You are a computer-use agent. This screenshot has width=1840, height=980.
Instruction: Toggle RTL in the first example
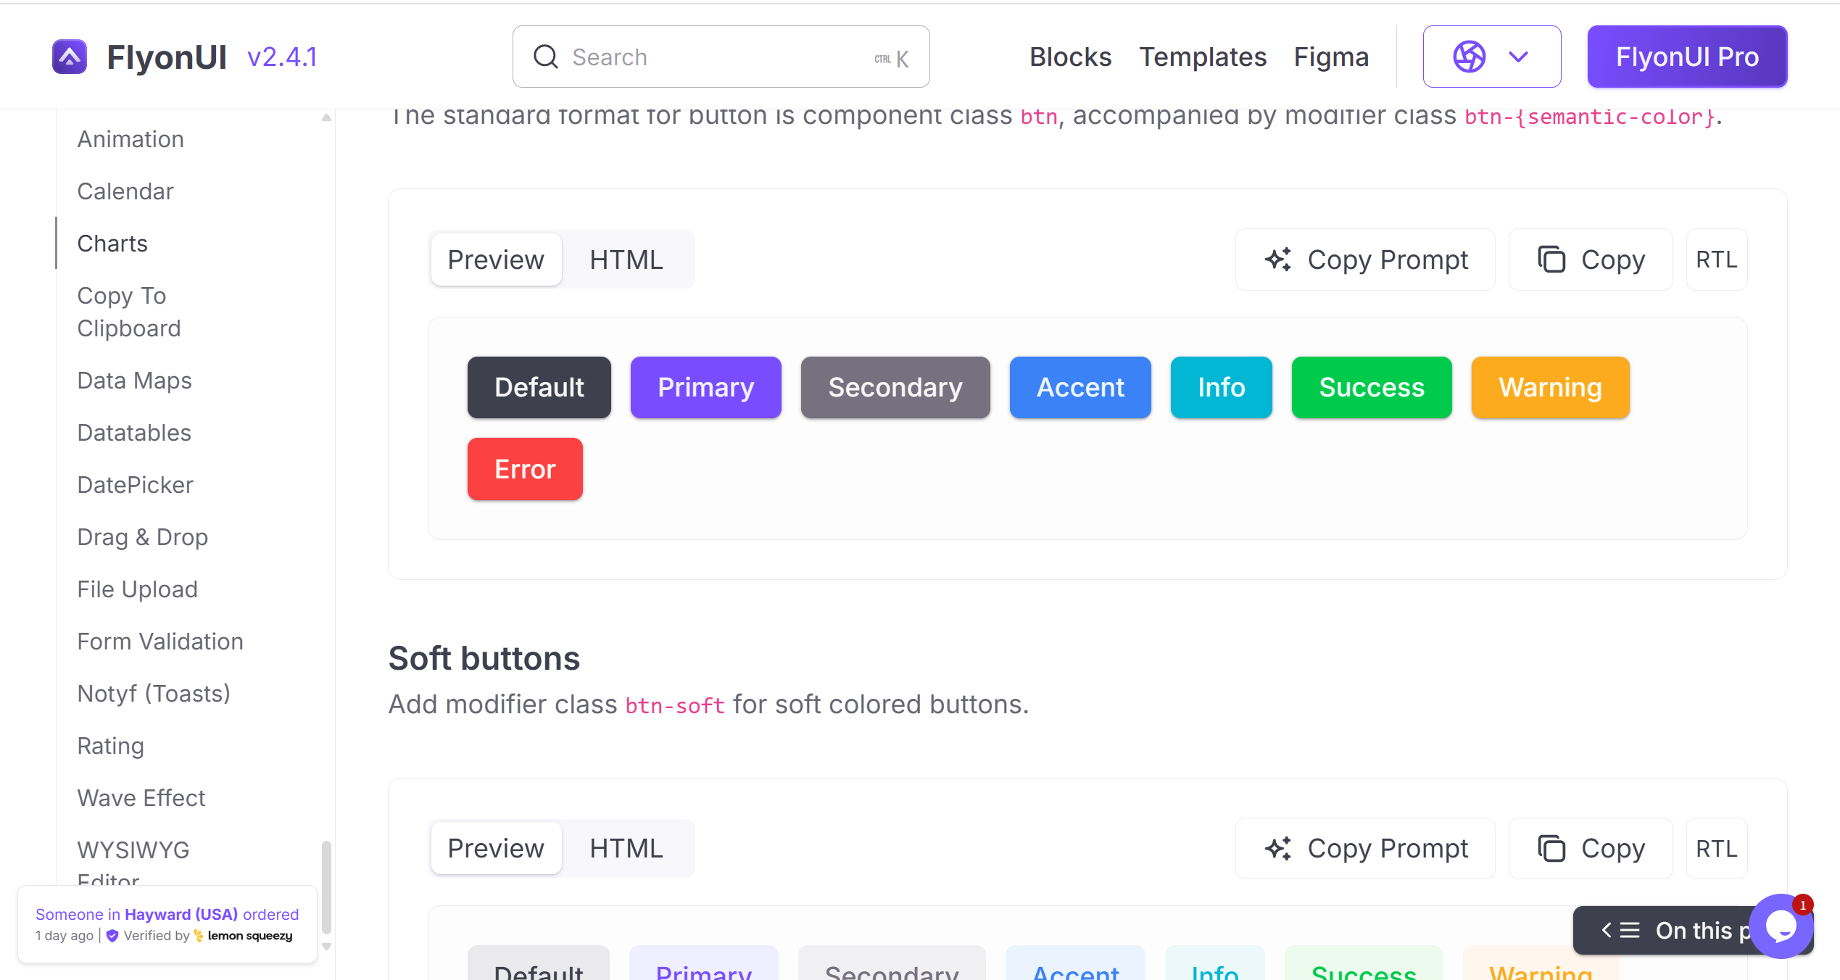(1717, 259)
